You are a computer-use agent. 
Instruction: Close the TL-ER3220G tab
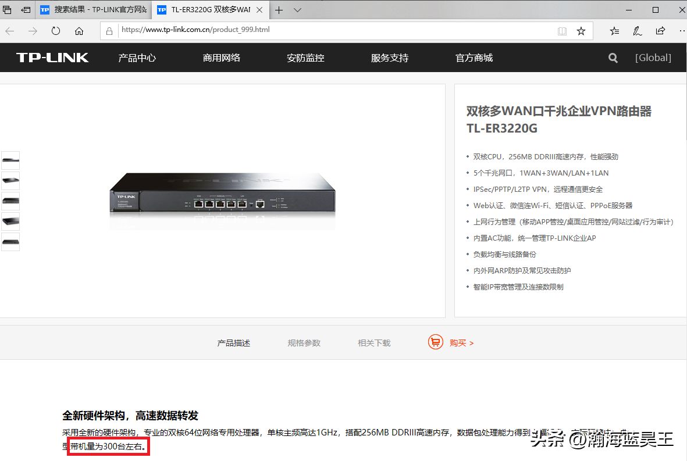point(259,10)
